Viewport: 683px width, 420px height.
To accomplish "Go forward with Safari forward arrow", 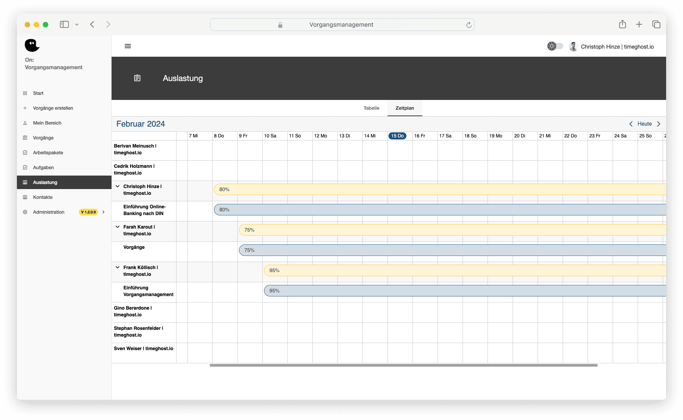I will 108,24.
